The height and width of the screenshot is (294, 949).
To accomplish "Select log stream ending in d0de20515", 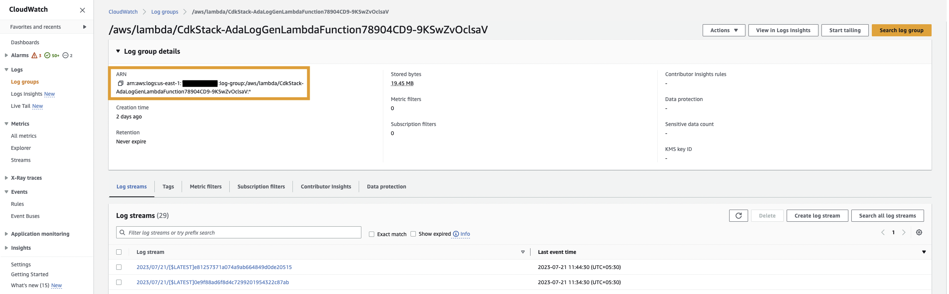I will pos(119,267).
